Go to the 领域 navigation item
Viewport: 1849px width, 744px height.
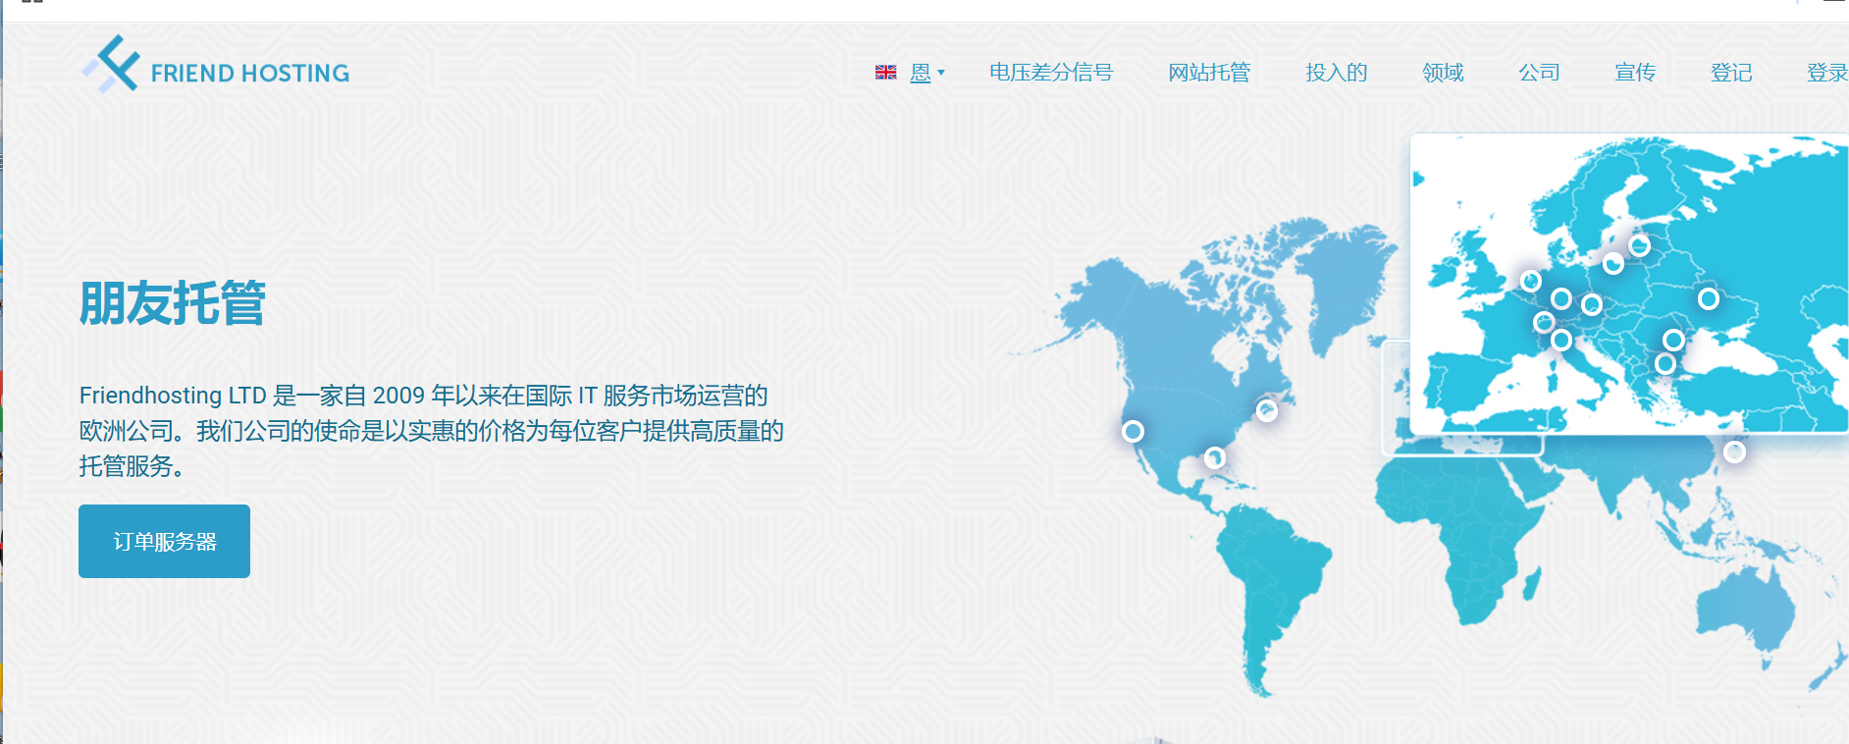(x=1442, y=73)
